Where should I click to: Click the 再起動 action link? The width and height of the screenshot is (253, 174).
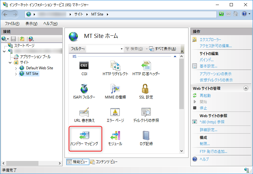click(205, 95)
